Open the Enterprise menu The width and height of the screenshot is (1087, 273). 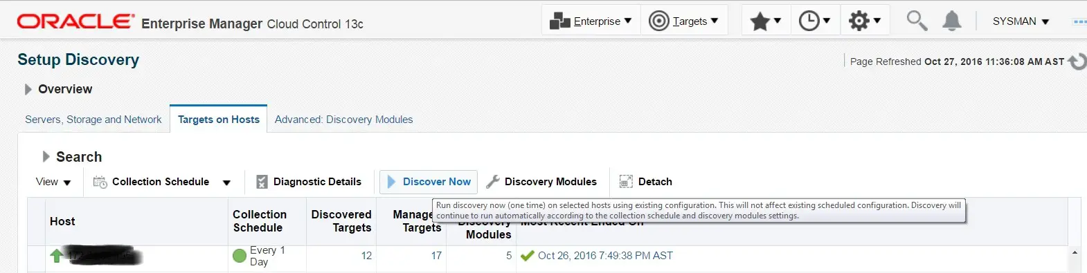591,21
